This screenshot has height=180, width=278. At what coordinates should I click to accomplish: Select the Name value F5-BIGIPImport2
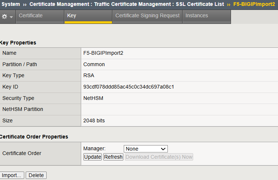(x=103, y=53)
